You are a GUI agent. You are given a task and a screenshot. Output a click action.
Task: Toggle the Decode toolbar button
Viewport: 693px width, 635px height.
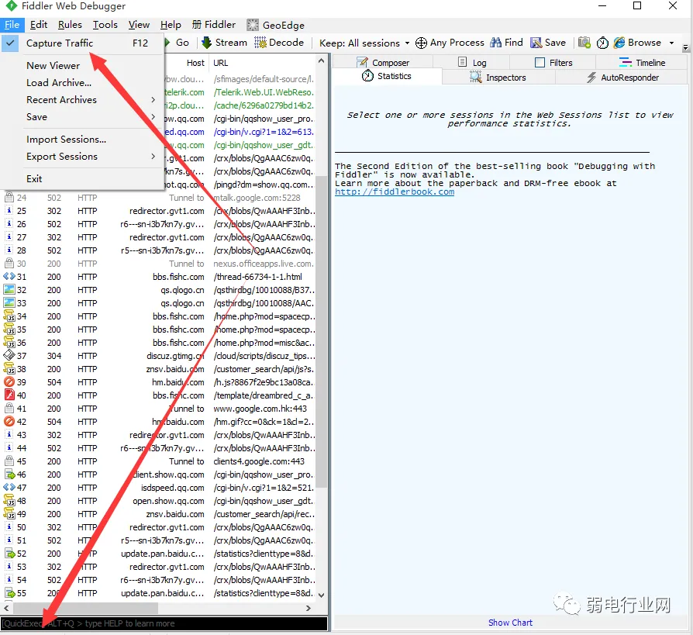[279, 43]
